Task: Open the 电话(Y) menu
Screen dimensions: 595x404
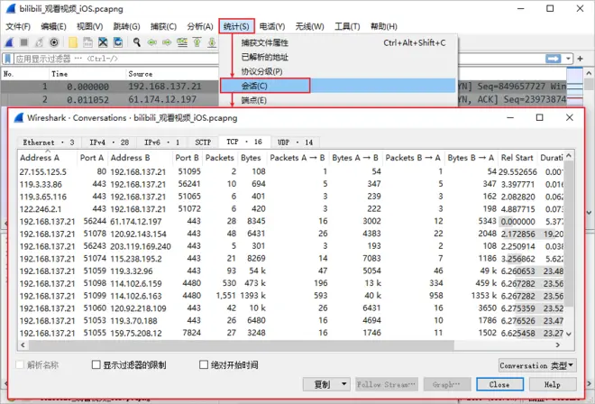Action: point(272,26)
